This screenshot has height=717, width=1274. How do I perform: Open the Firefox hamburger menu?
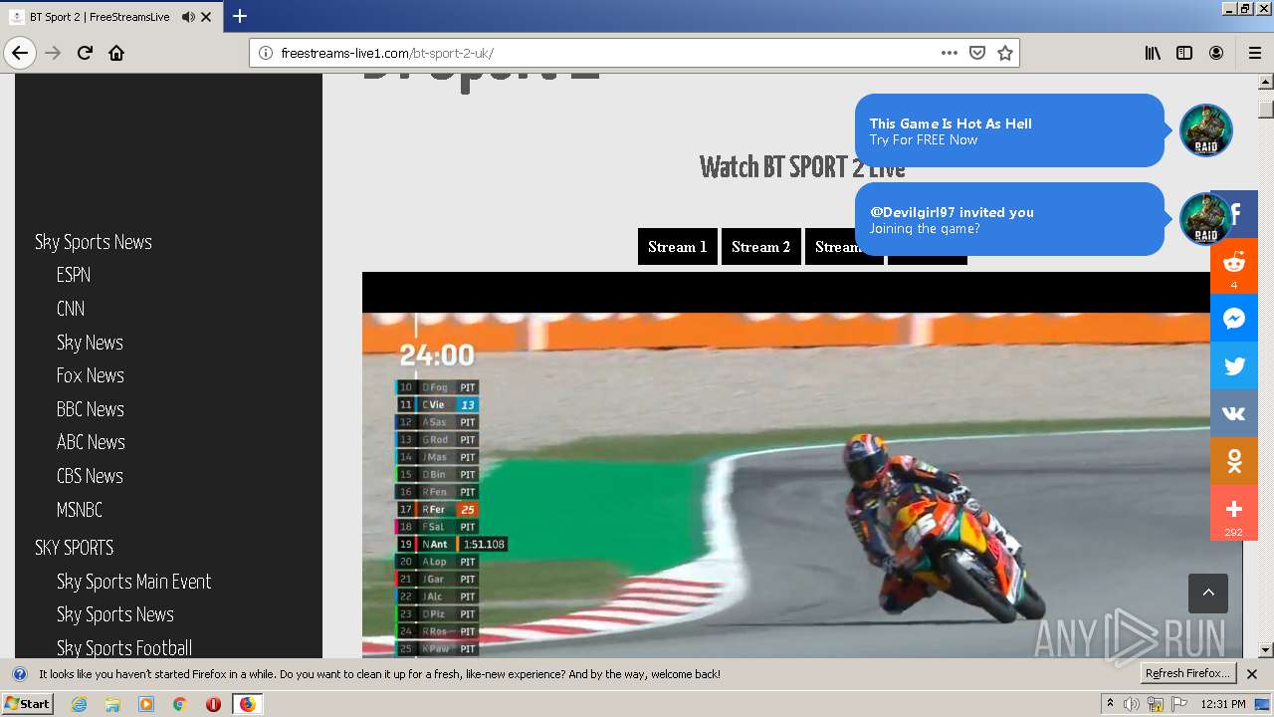click(1254, 53)
